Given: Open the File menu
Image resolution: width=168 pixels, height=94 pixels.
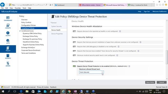Looking at the screenshot, I should click(x=2, y=8).
